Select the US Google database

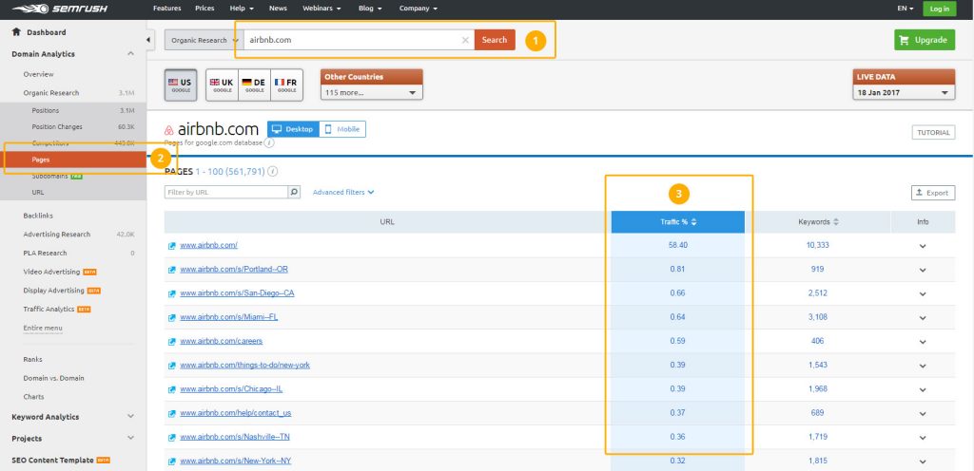180,85
